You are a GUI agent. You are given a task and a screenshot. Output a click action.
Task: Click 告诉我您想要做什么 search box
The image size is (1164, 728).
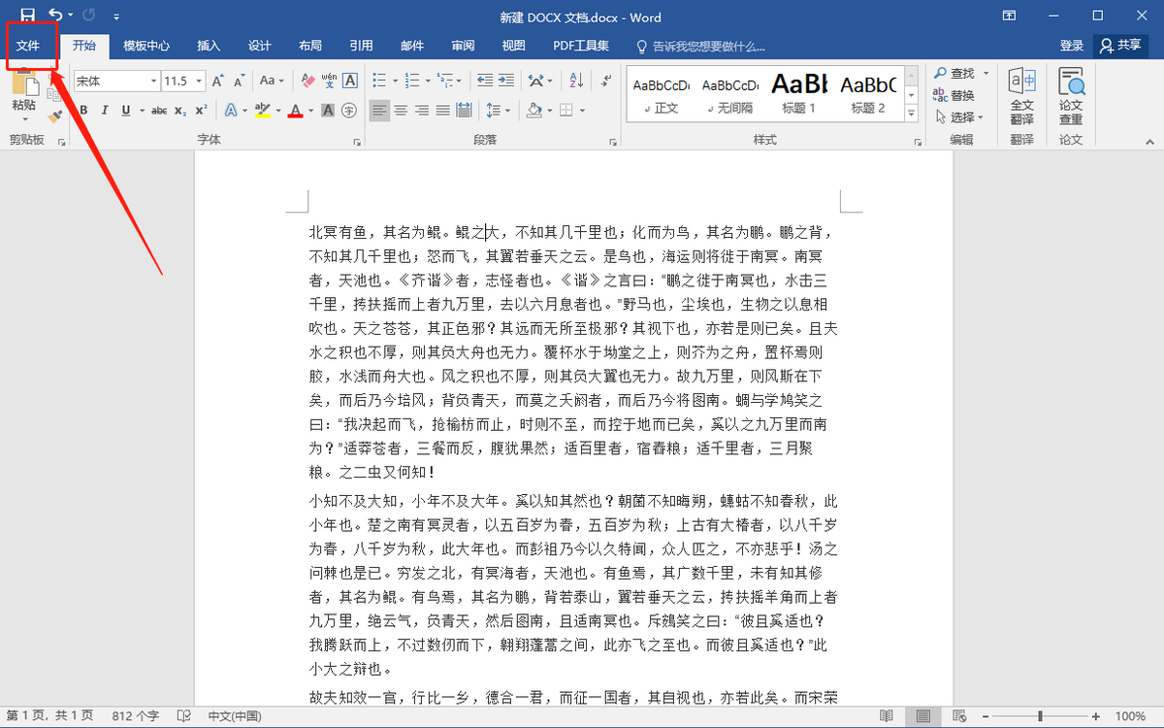coord(700,46)
